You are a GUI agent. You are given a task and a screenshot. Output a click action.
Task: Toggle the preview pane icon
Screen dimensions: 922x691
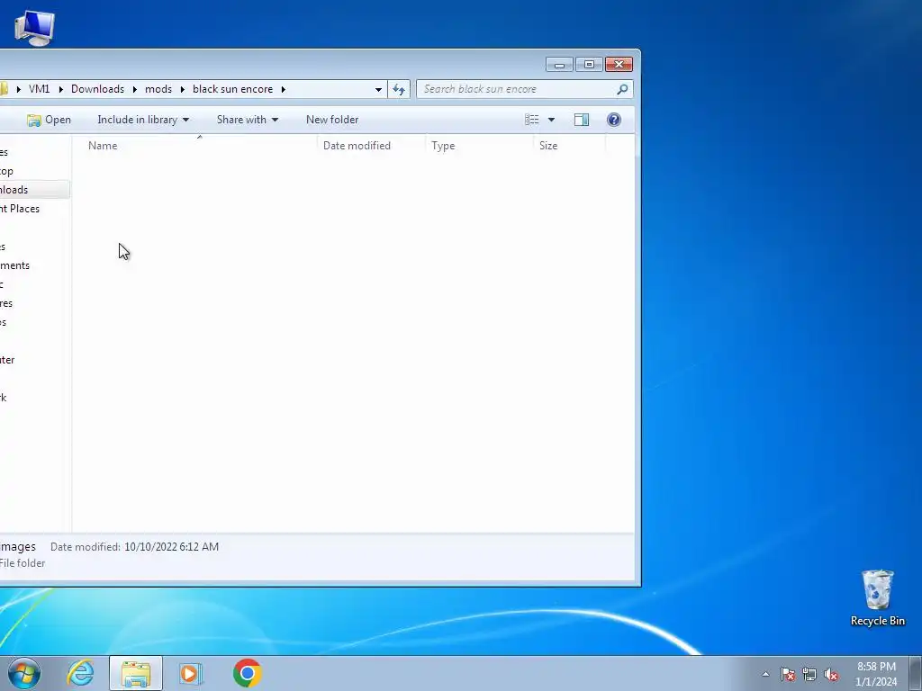582,120
